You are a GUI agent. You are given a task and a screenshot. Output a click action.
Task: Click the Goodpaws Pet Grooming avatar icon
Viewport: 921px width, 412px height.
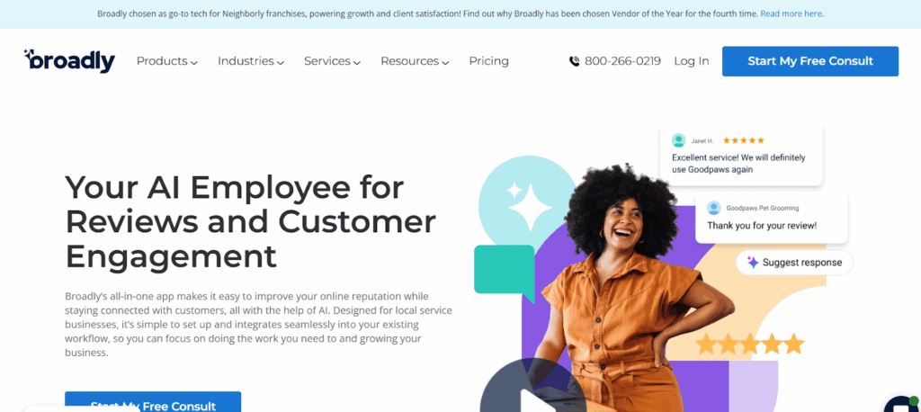[713, 208]
